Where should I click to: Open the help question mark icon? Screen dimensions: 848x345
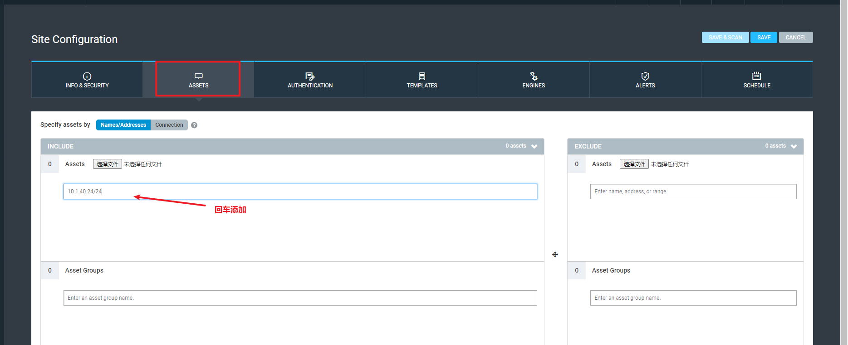(194, 125)
